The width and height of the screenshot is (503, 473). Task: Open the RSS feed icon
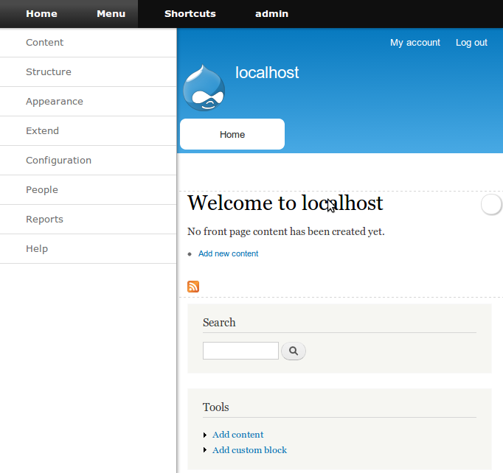(193, 287)
